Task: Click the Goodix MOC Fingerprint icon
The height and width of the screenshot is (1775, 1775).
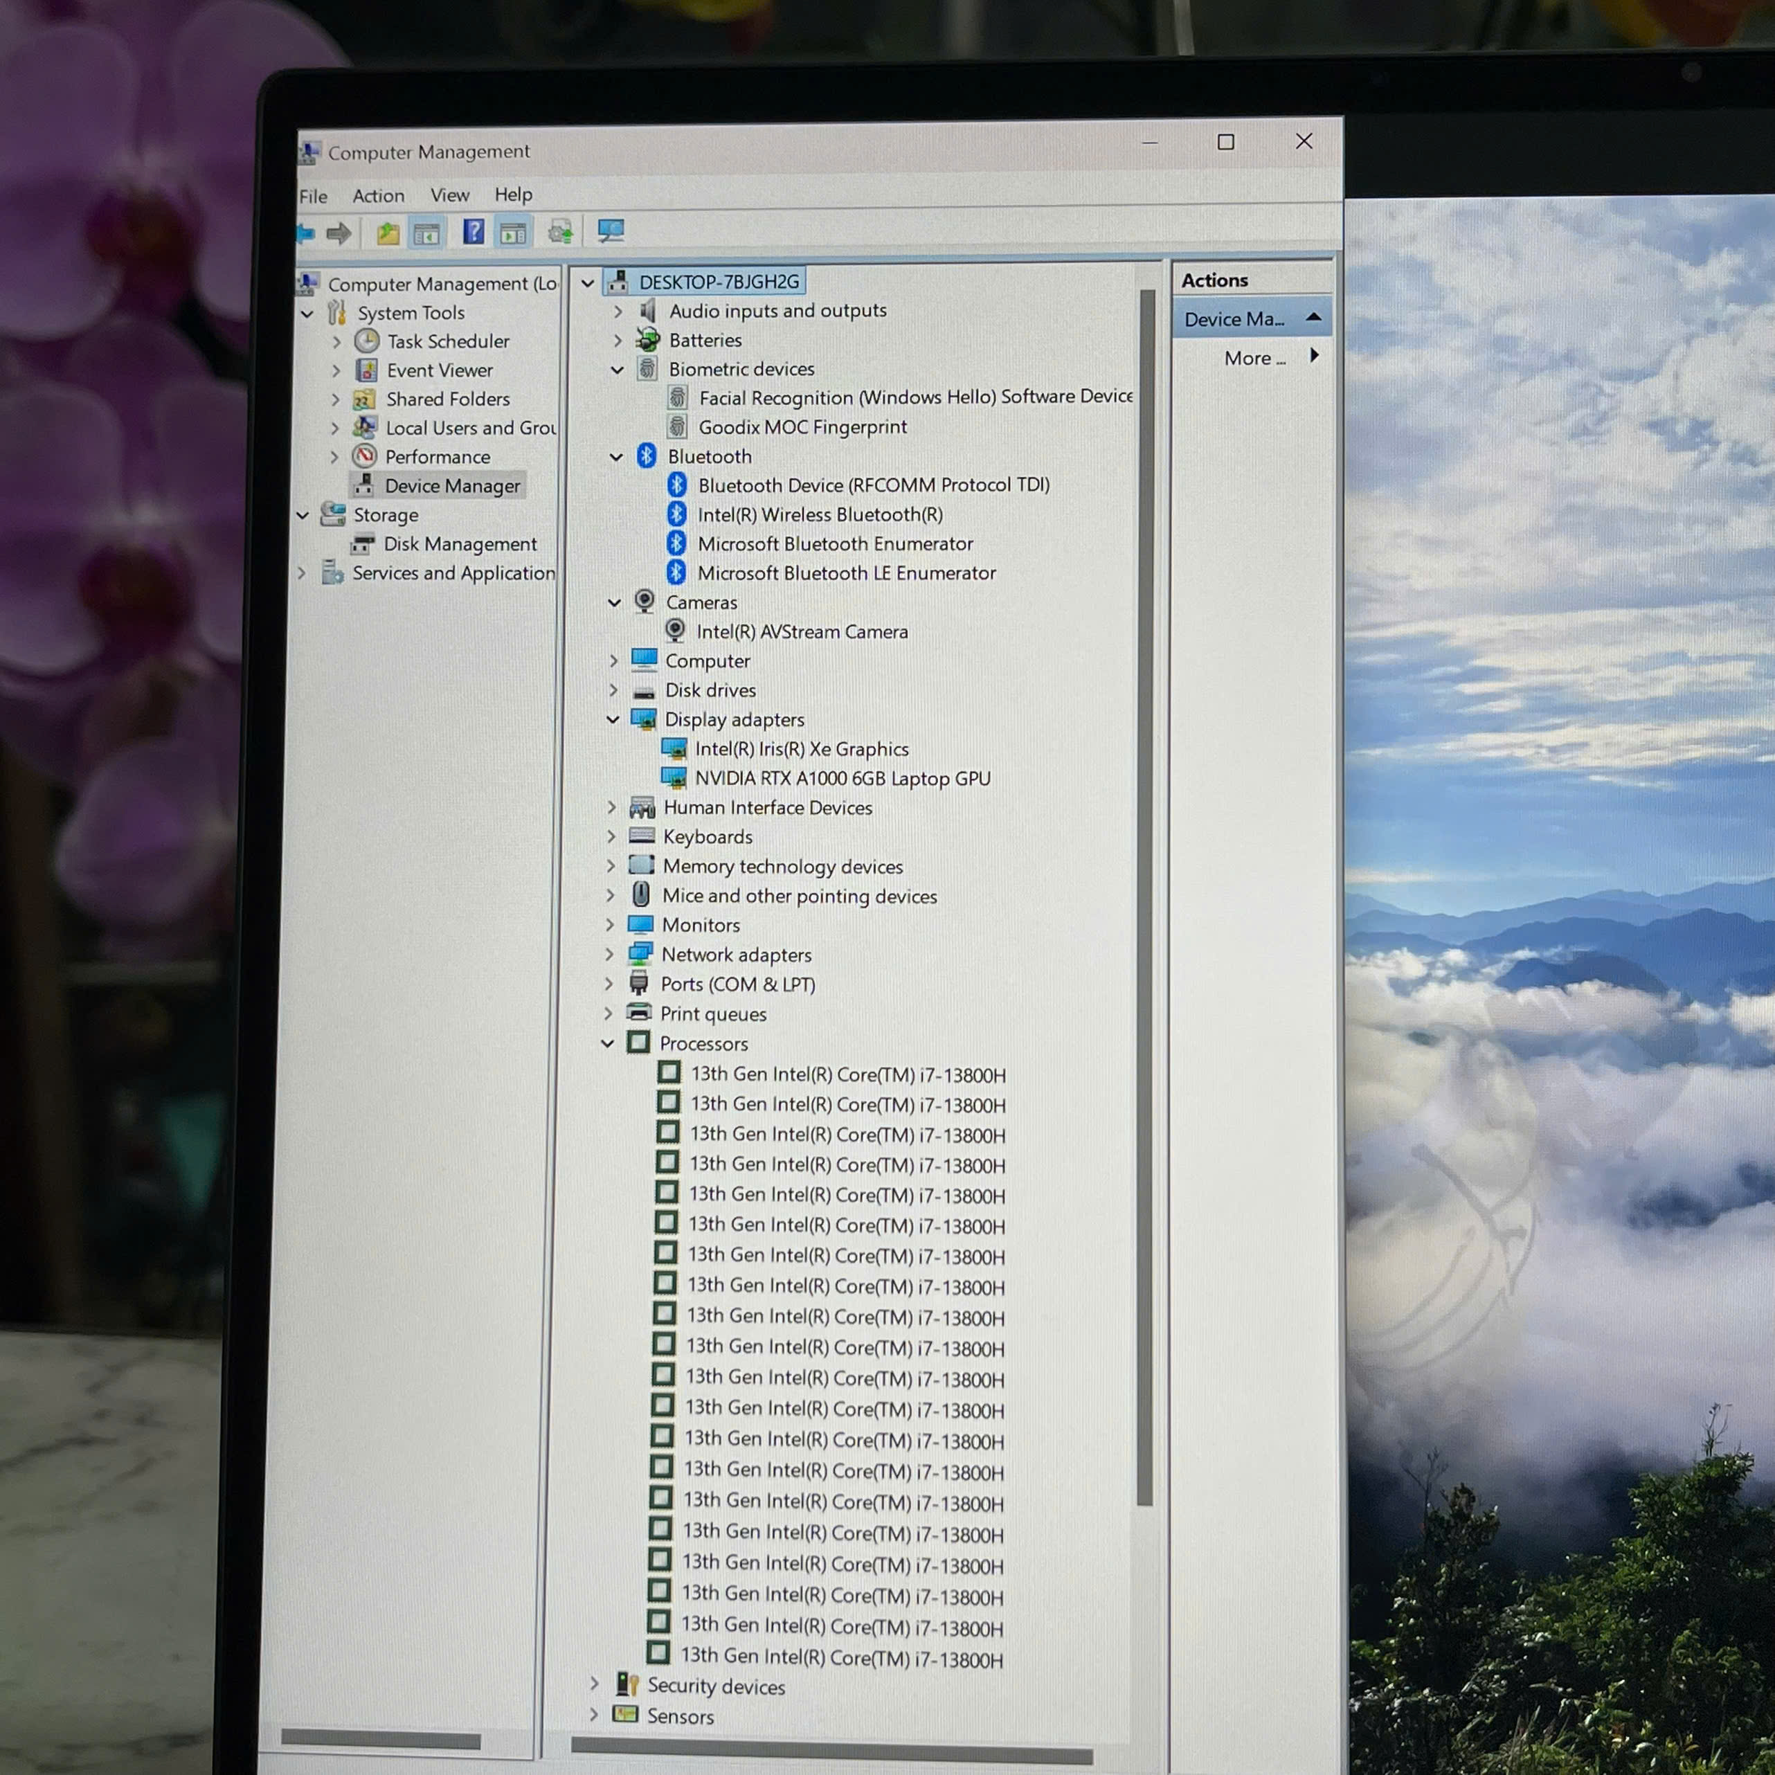Action: click(678, 426)
